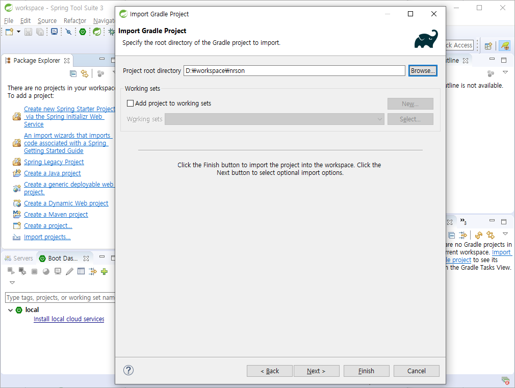Click the debug launch icon in Boot Dashboard
515x388 pixels.
coord(22,271)
